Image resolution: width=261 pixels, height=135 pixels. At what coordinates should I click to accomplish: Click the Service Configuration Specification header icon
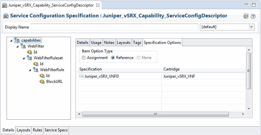coord(6,16)
